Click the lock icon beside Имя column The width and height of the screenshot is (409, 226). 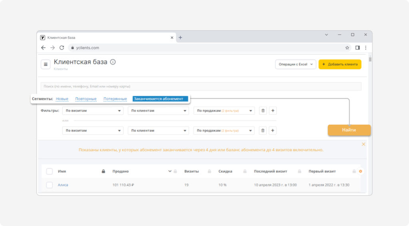[103, 171]
